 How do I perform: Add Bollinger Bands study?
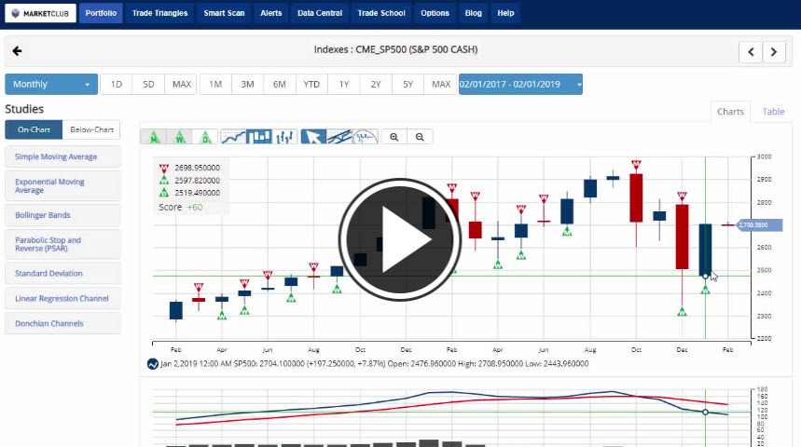pos(62,215)
